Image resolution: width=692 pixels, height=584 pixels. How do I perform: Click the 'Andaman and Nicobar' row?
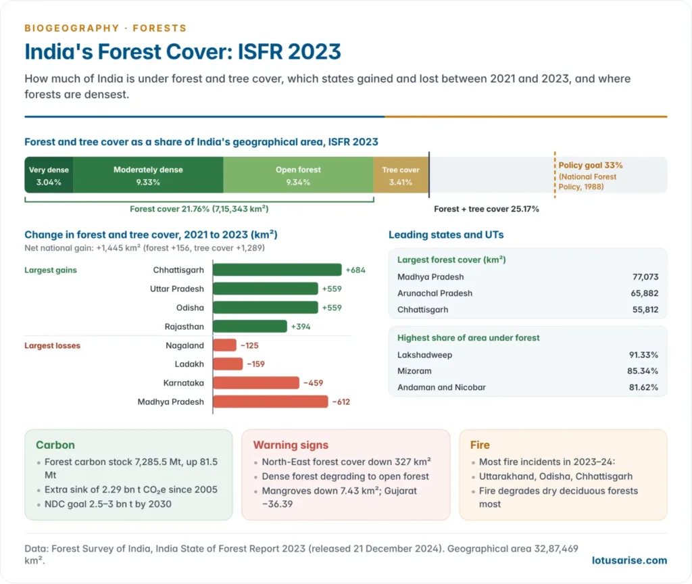pyautogui.click(x=528, y=387)
